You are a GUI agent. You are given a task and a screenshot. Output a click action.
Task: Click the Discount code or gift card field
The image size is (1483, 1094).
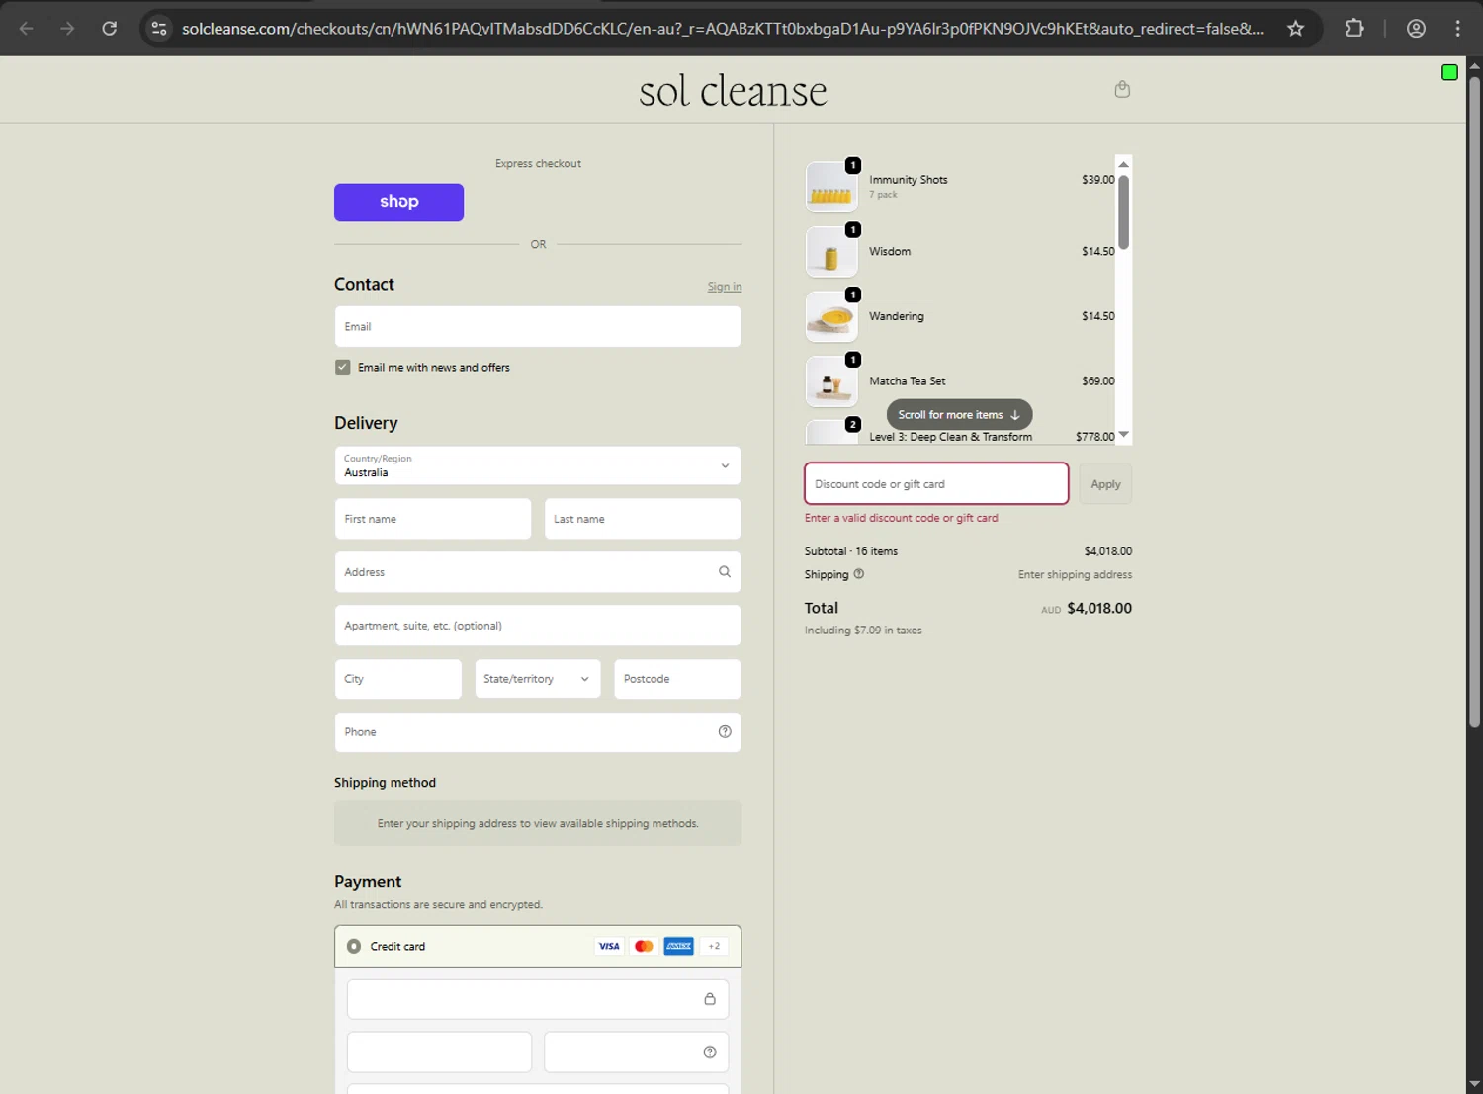tap(936, 484)
